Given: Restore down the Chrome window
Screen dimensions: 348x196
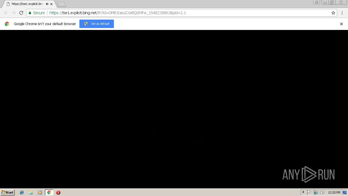Looking at the screenshot, I should (x=332, y=2).
